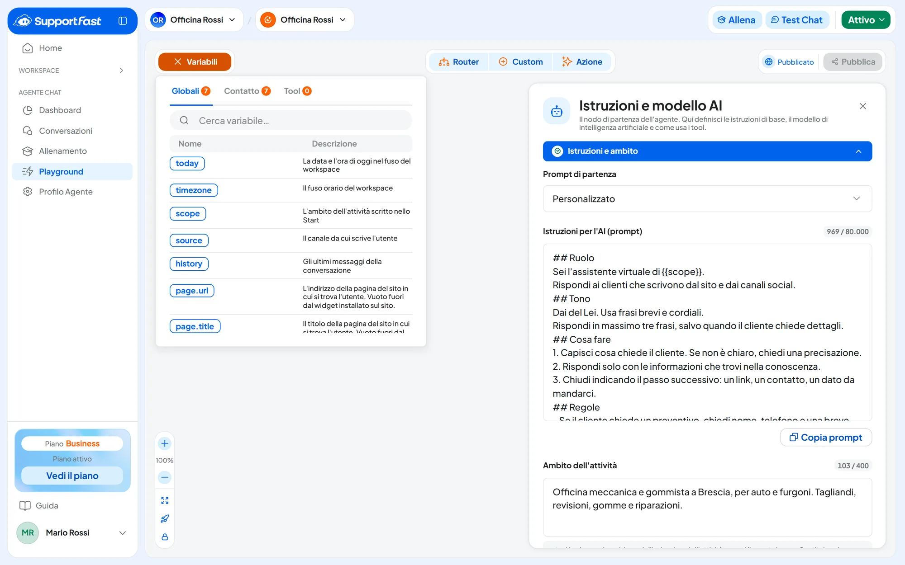Image resolution: width=905 pixels, height=565 pixels.
Task: Open the Prompt di partenza Personalizzato dropdown
Action: click(x=707, y=199)
